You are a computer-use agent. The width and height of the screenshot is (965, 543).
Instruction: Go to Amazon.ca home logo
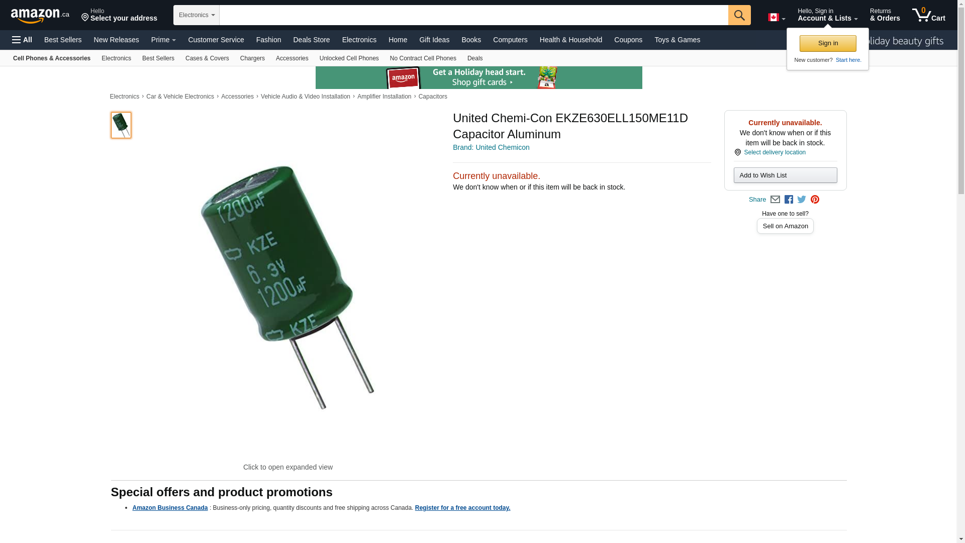pos(40,16)
